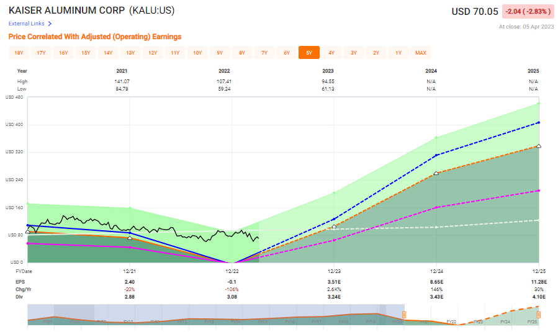This screenshot has height=332, width=558.
Task: Switch to the 9Y range
Action: tap(220, 53)
